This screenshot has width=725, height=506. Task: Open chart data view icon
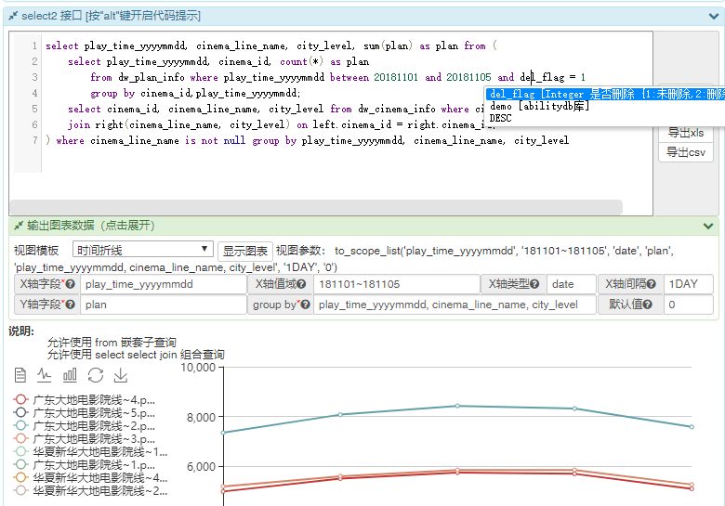coord(20,375)
